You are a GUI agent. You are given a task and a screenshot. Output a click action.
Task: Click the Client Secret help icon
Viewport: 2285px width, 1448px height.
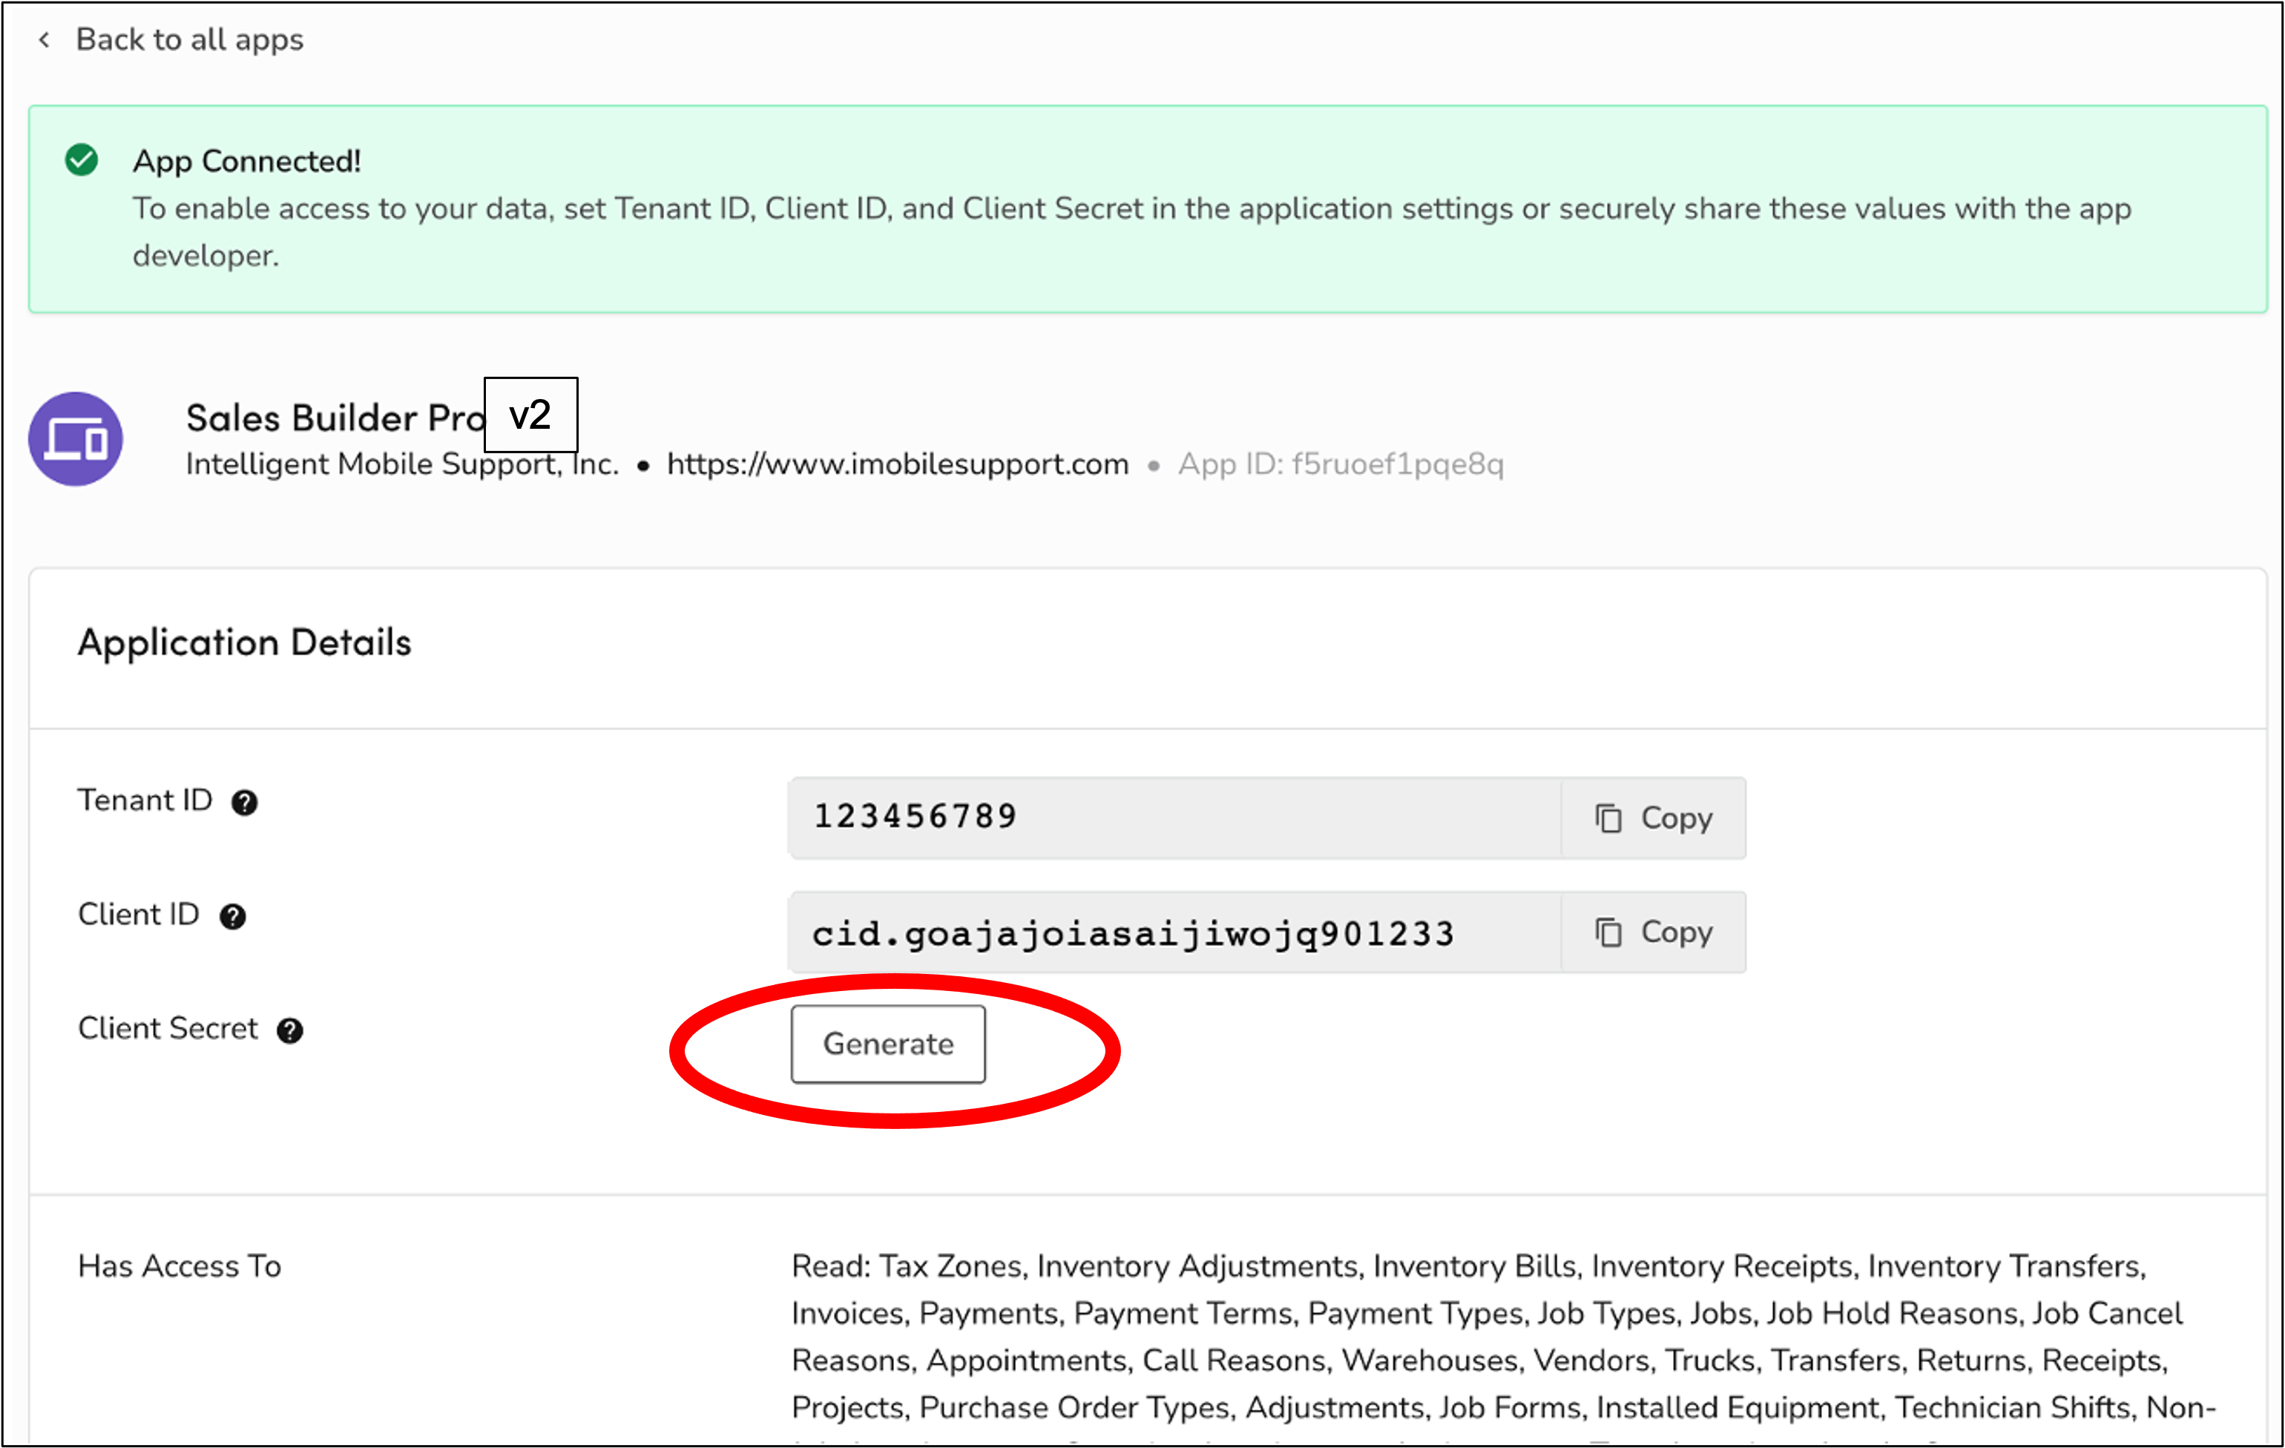coord(290,1030)
